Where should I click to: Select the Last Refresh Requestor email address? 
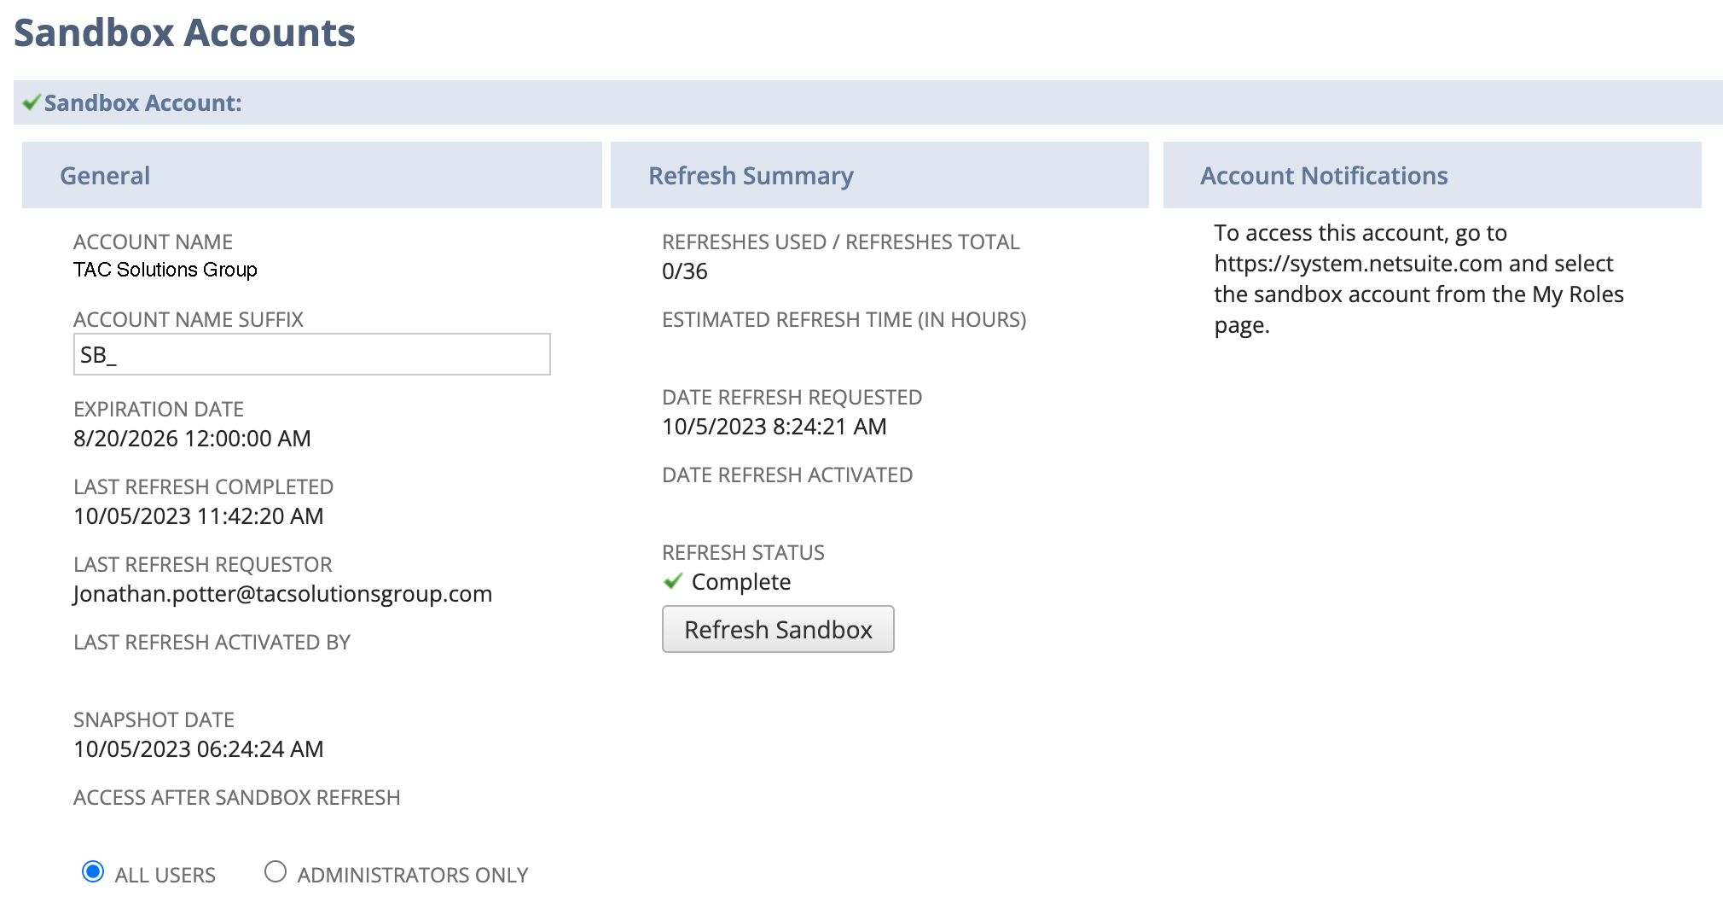(282, 593)
